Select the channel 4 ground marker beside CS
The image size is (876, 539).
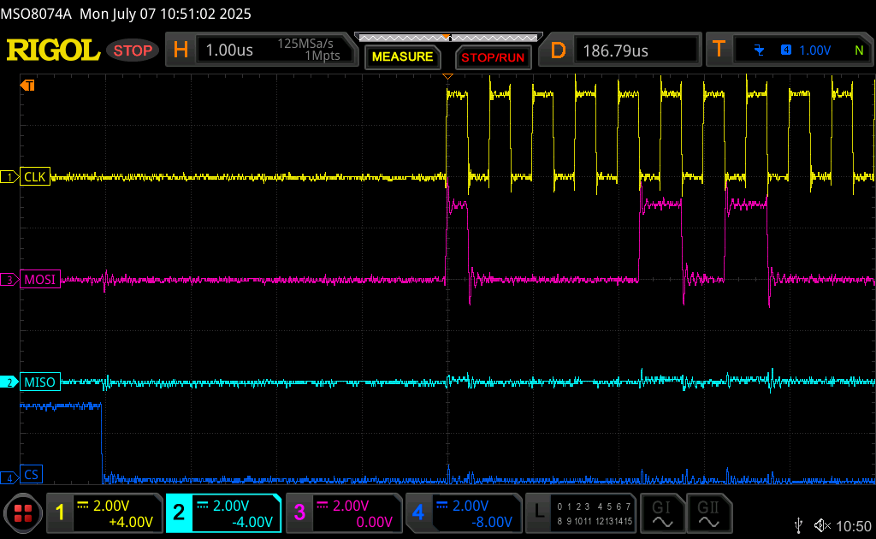(9, 477)
